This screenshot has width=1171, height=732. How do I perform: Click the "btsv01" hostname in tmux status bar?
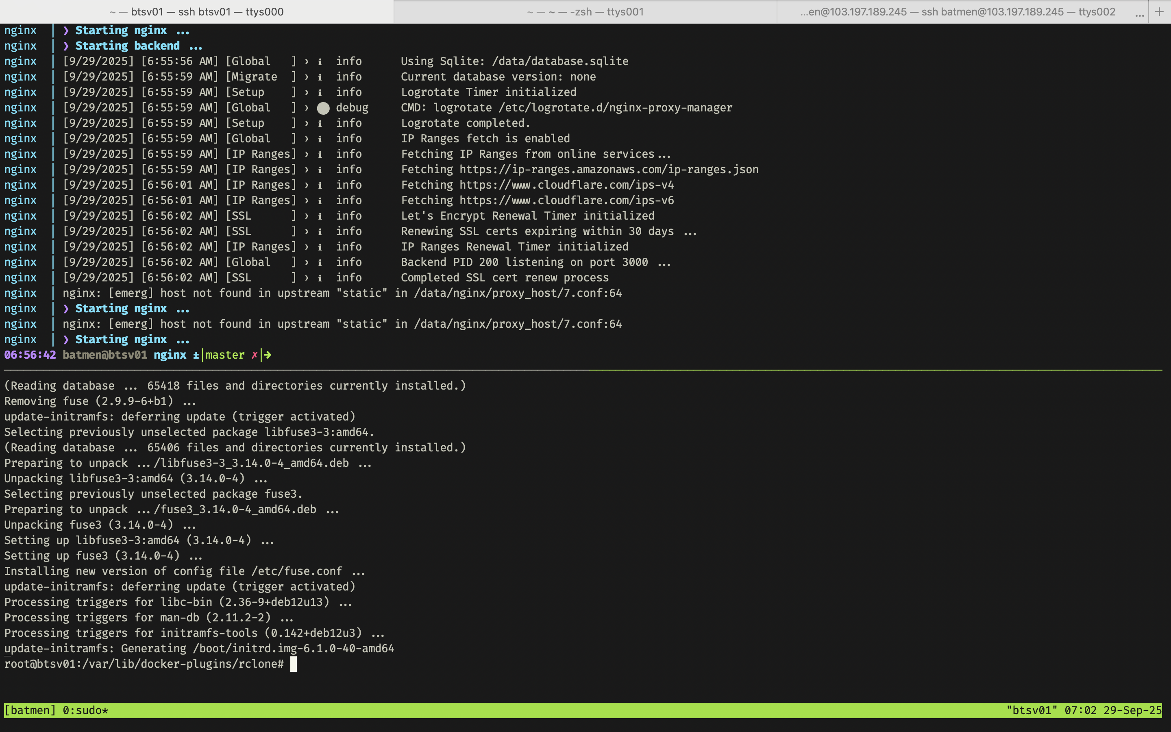point(1031,710)
